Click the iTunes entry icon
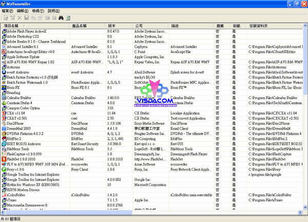This screenshot has height=222, width=308. (x=4, y=199)
